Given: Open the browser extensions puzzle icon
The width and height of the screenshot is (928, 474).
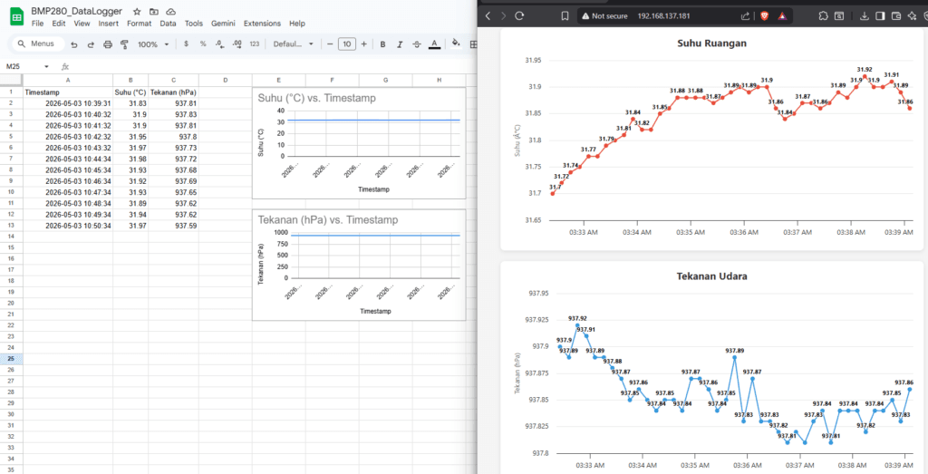Looking at the screenshot, I should (x=824, y=16).
